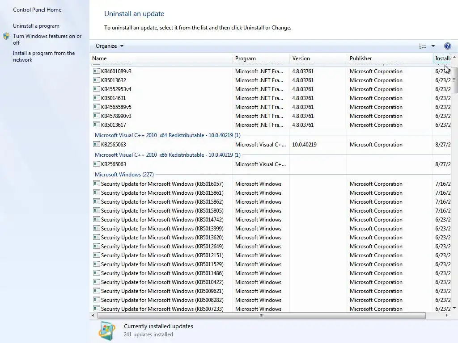
Task: Select update icon for KB5013632
Action: tap(97, 80)
